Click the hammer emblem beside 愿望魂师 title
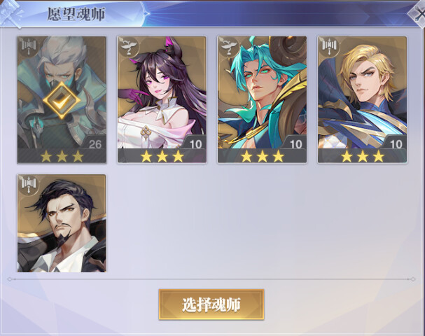This screenshot has height=336, width=425. coord(11,13)
